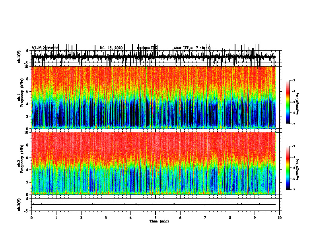
Task: Click the "5" tick on the time axis
Action: click(156, 218)
